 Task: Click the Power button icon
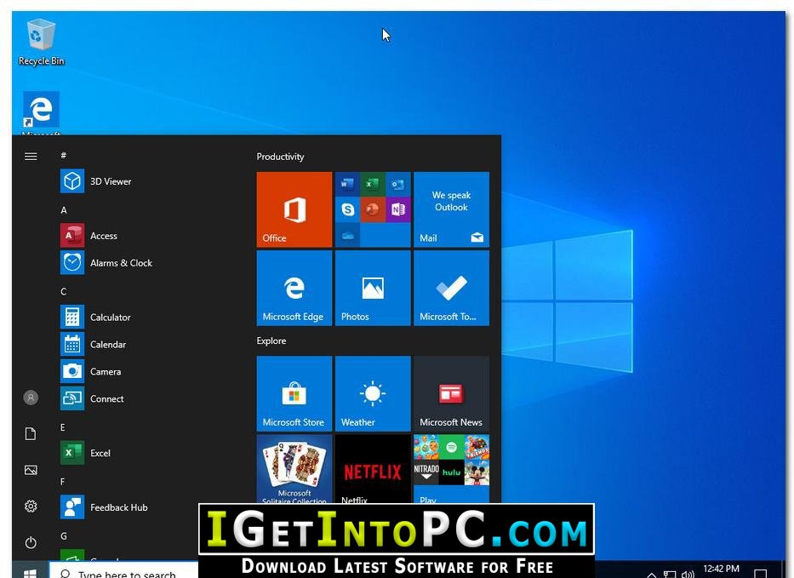coord(31,542)
